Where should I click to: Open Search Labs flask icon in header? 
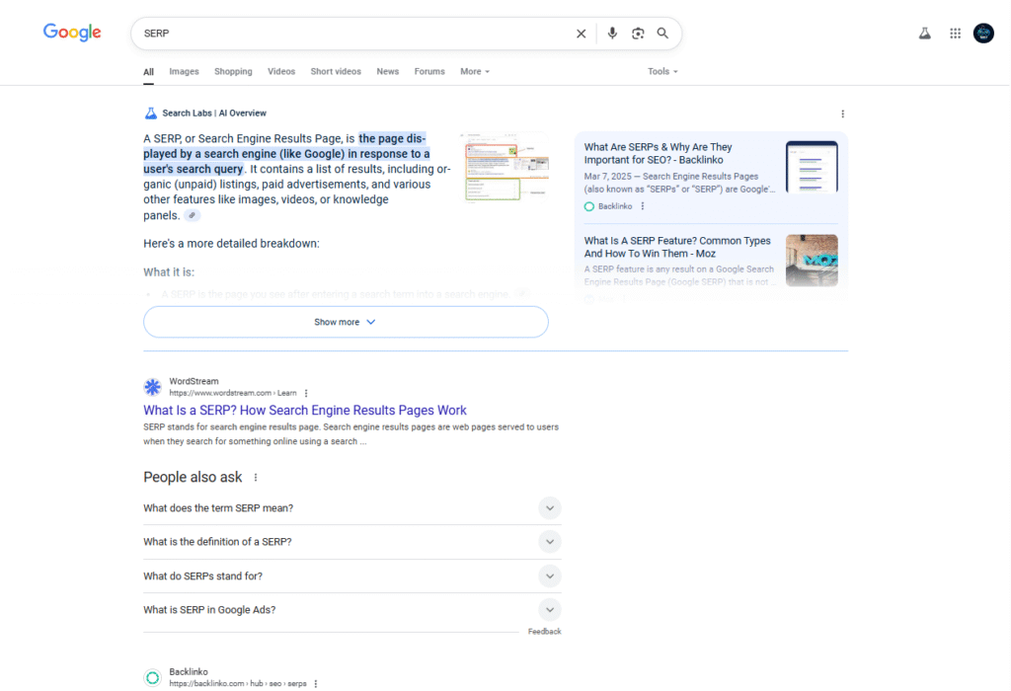(x=924, y=34)
